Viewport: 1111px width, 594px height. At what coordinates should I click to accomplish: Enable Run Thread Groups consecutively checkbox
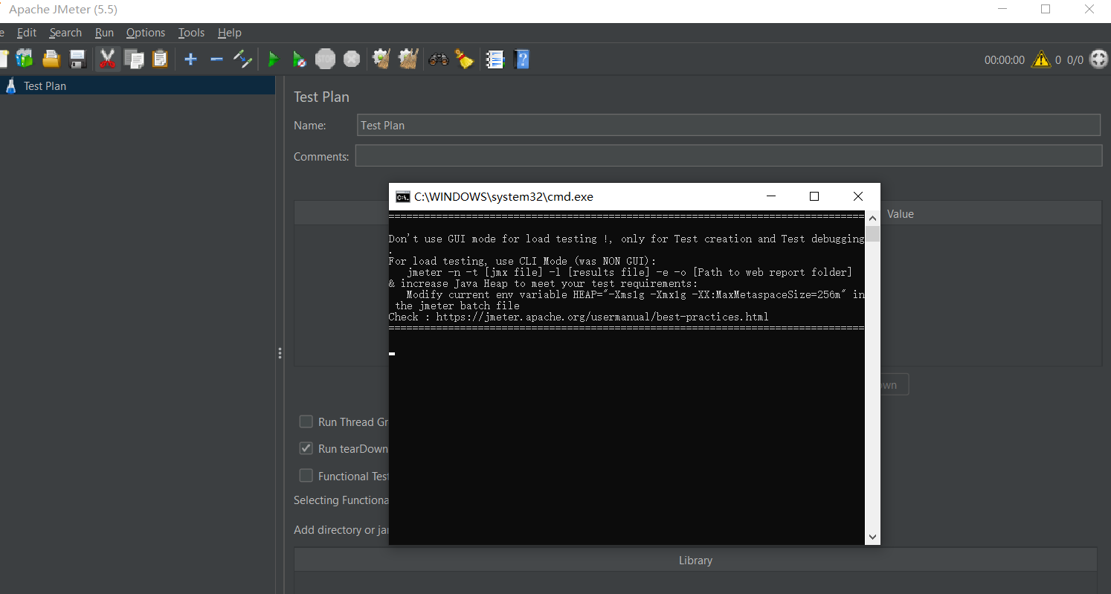(x=306, y=422)
